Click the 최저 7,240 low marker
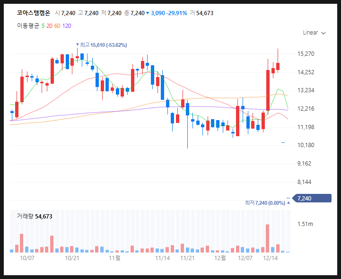Viewport: 341px width, 279px height. point(268,203)
